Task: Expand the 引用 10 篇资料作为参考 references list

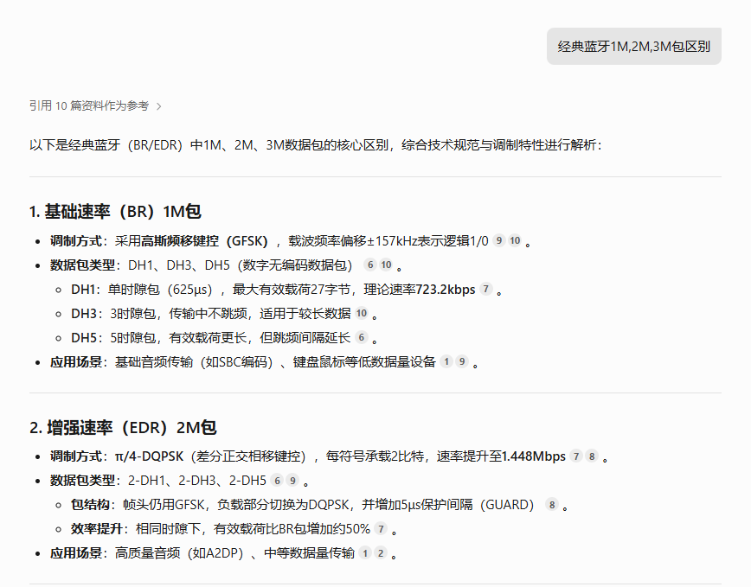Action: [x=95, y=105]
